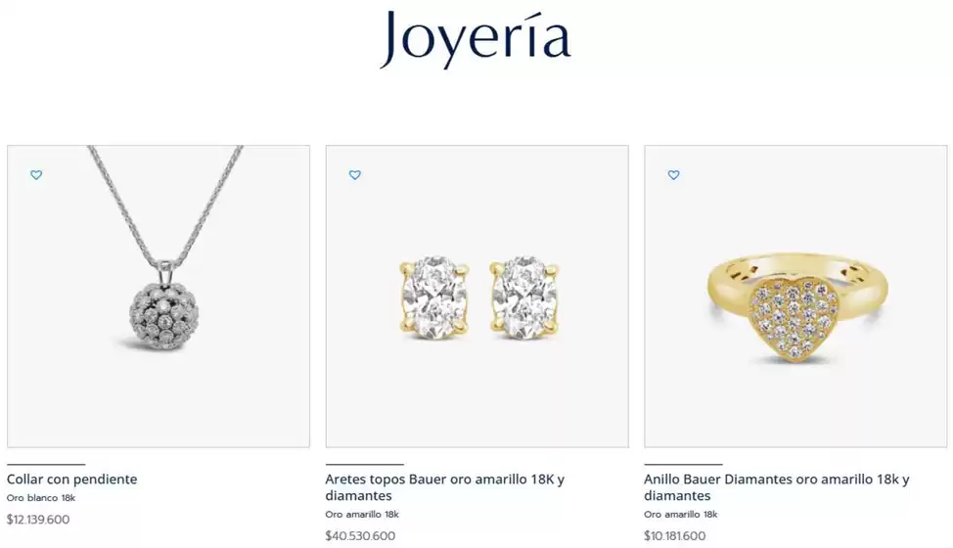The image size is (953, 548).
Task: Click Aretes topos Bauer oro amarillo title
Action: point(445,487)
